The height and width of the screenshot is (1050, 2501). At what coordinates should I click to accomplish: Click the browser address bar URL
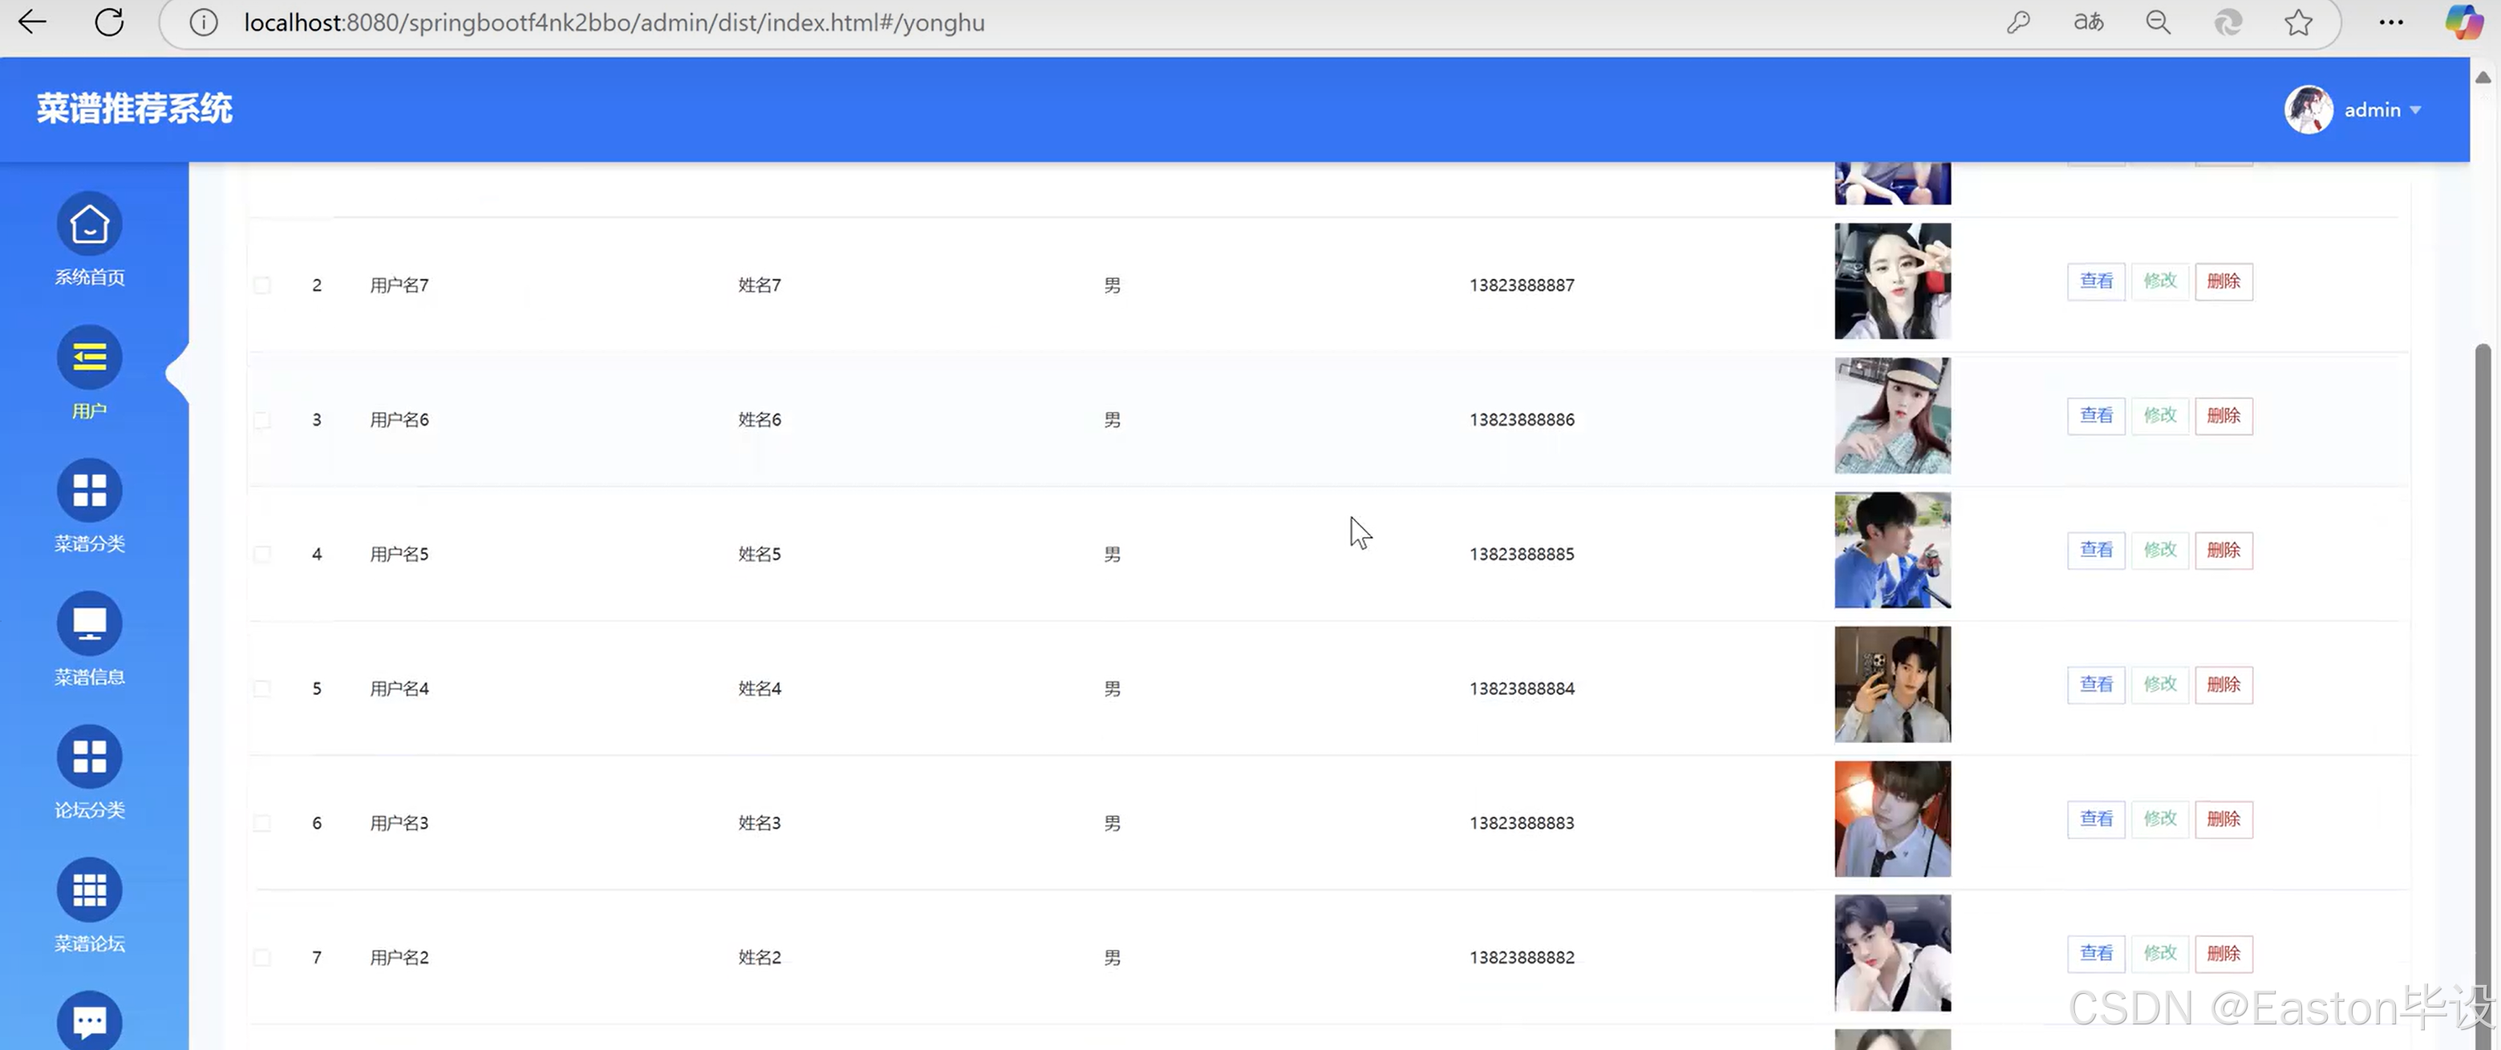coord(614,22)
